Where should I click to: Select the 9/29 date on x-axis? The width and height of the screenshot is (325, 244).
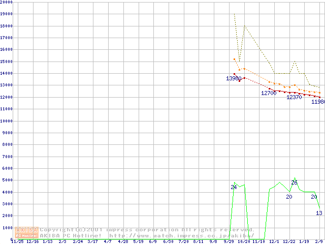(x=229, y=241)
